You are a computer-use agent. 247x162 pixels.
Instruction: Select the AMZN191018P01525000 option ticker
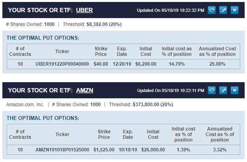tap(62, 150)
